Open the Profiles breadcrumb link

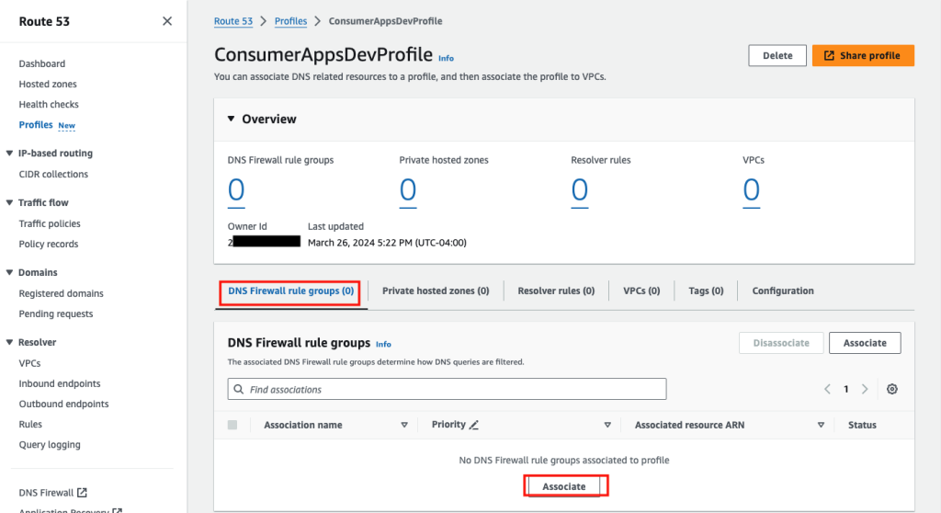point(290,21)
